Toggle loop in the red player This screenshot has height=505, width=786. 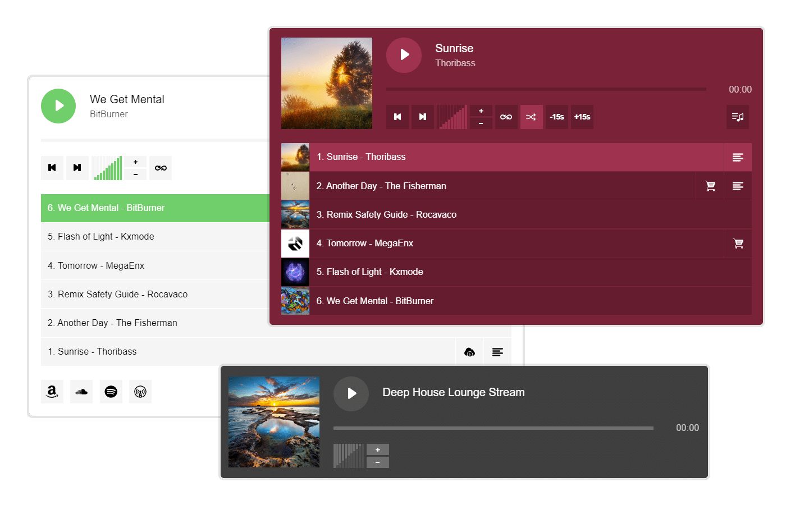coord(506,117)
